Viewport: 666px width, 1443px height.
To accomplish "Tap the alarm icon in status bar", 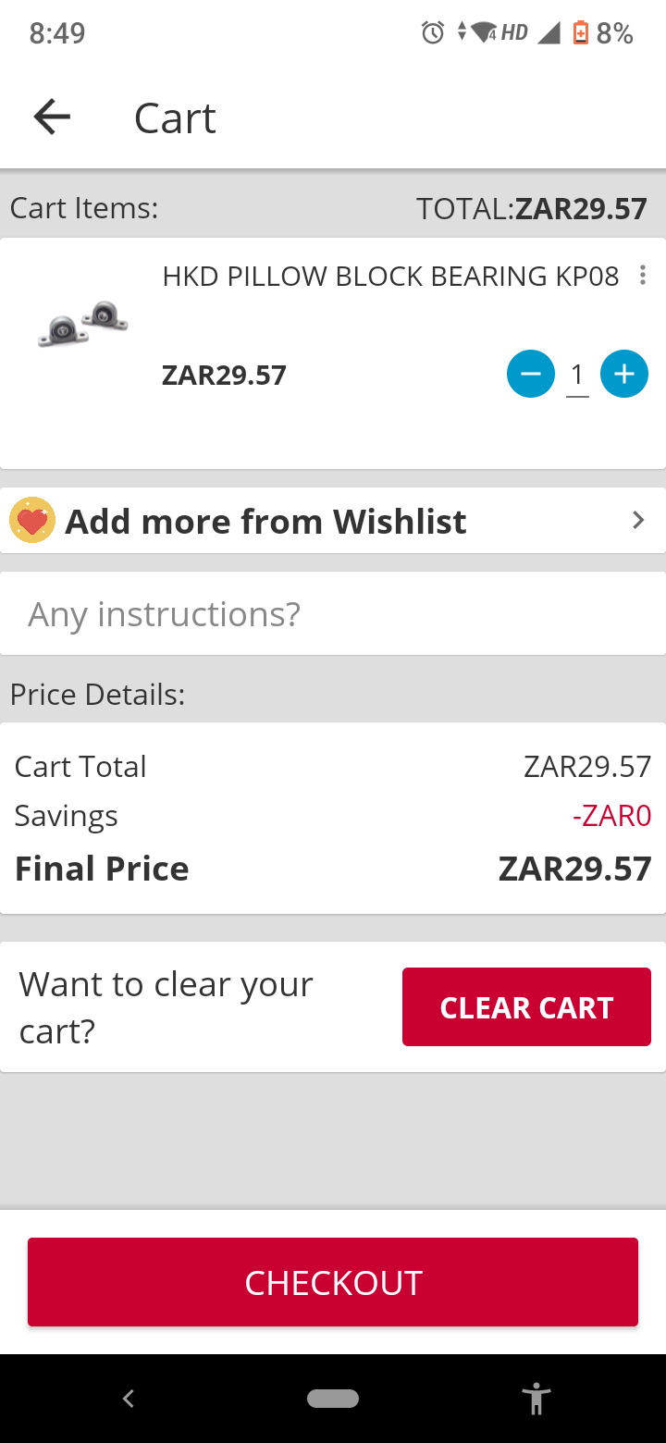I will [433, 33].
